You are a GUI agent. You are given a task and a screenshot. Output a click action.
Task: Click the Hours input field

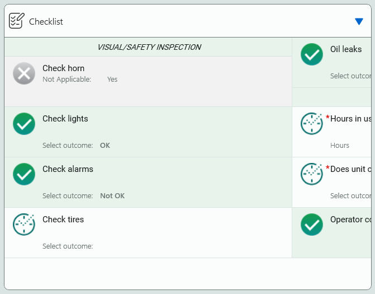340,146
